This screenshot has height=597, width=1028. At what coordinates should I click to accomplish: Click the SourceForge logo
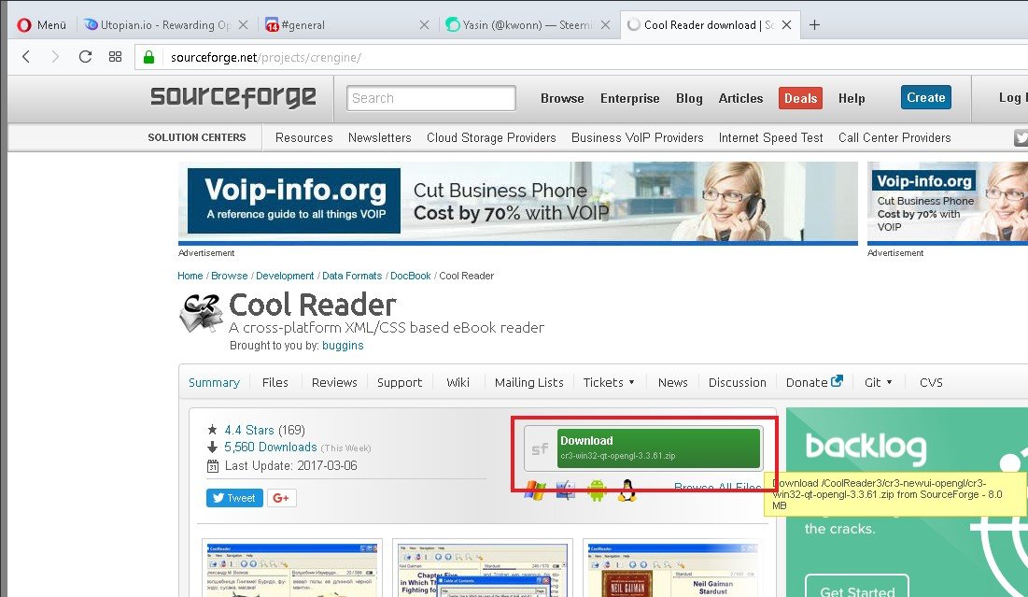(x=232, y=97)
